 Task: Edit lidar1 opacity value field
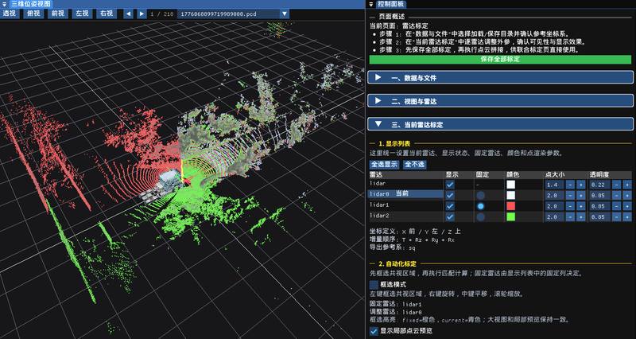pos(600,206)
